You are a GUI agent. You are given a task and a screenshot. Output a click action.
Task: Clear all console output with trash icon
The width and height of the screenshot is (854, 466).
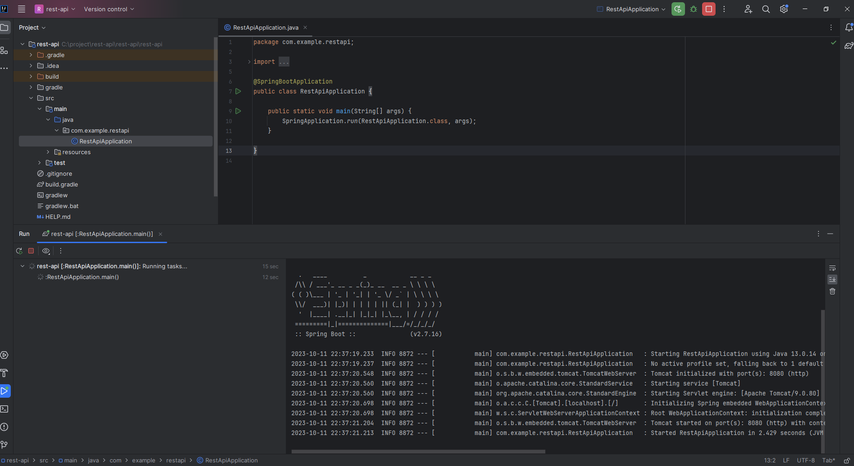click(x=832, y=291)
